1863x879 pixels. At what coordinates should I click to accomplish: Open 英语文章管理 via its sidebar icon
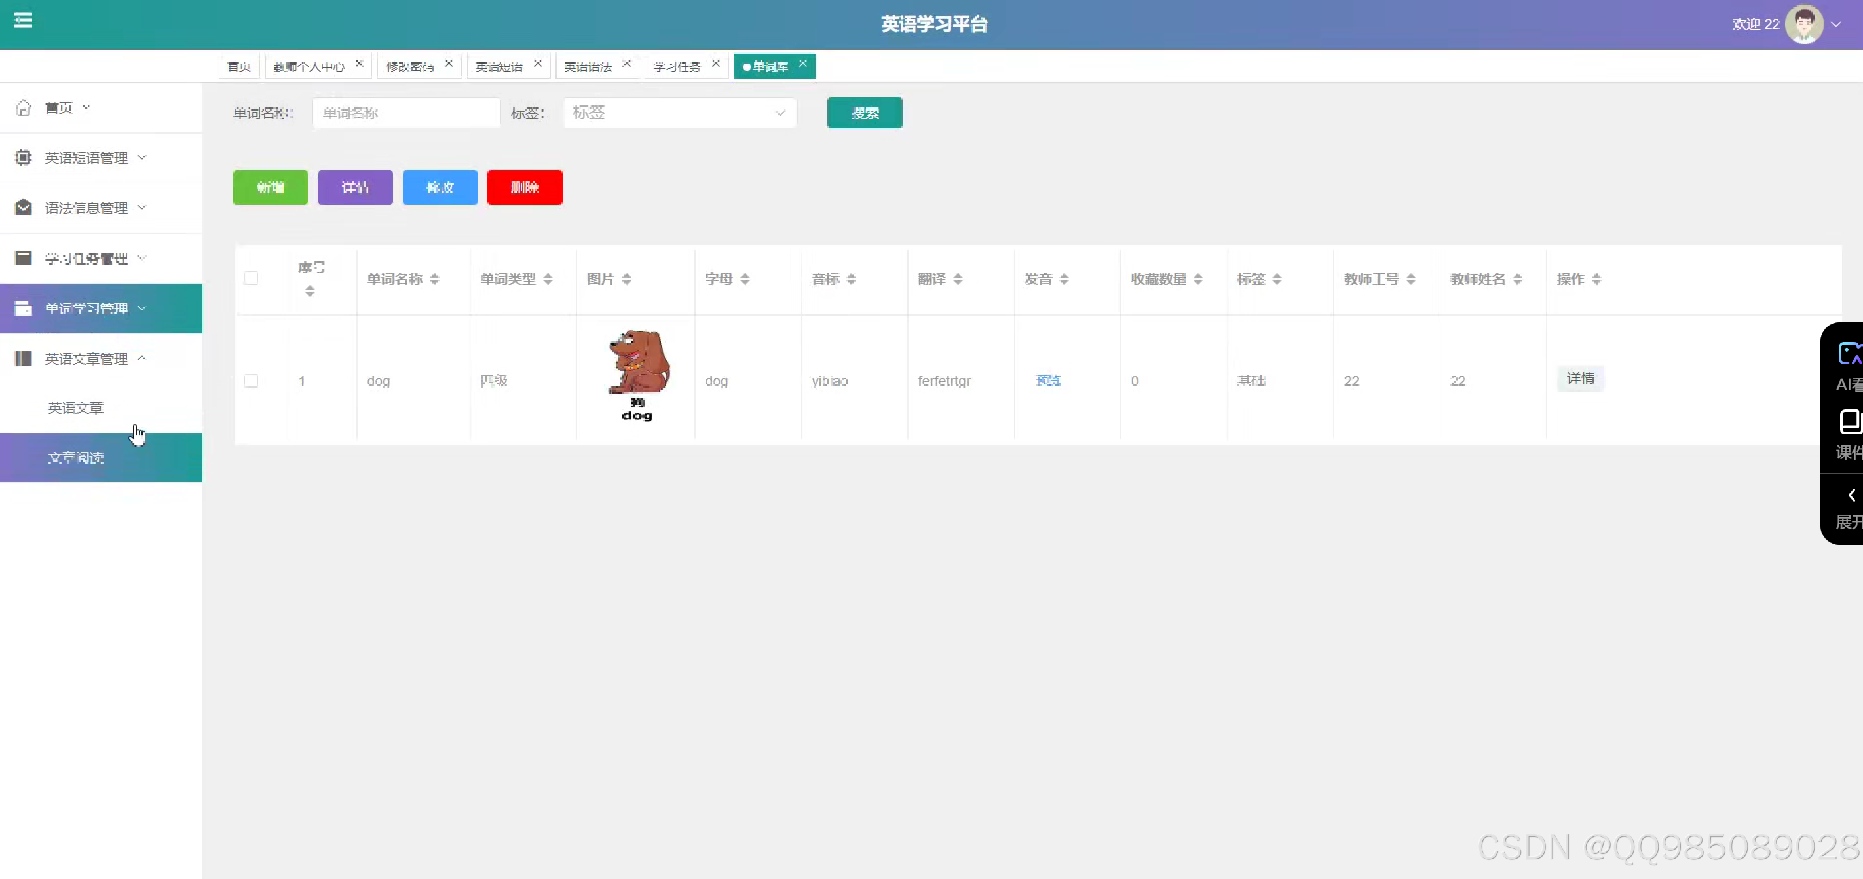(x=23, y=358)
